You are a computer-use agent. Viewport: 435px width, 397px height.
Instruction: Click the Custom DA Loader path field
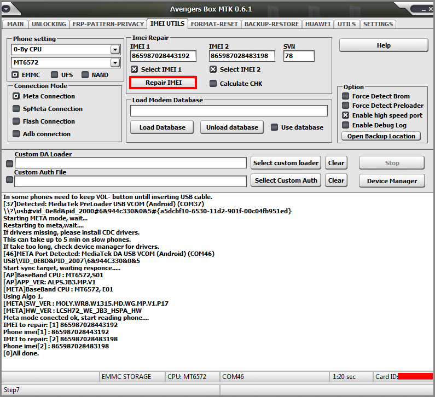[131, 163]
